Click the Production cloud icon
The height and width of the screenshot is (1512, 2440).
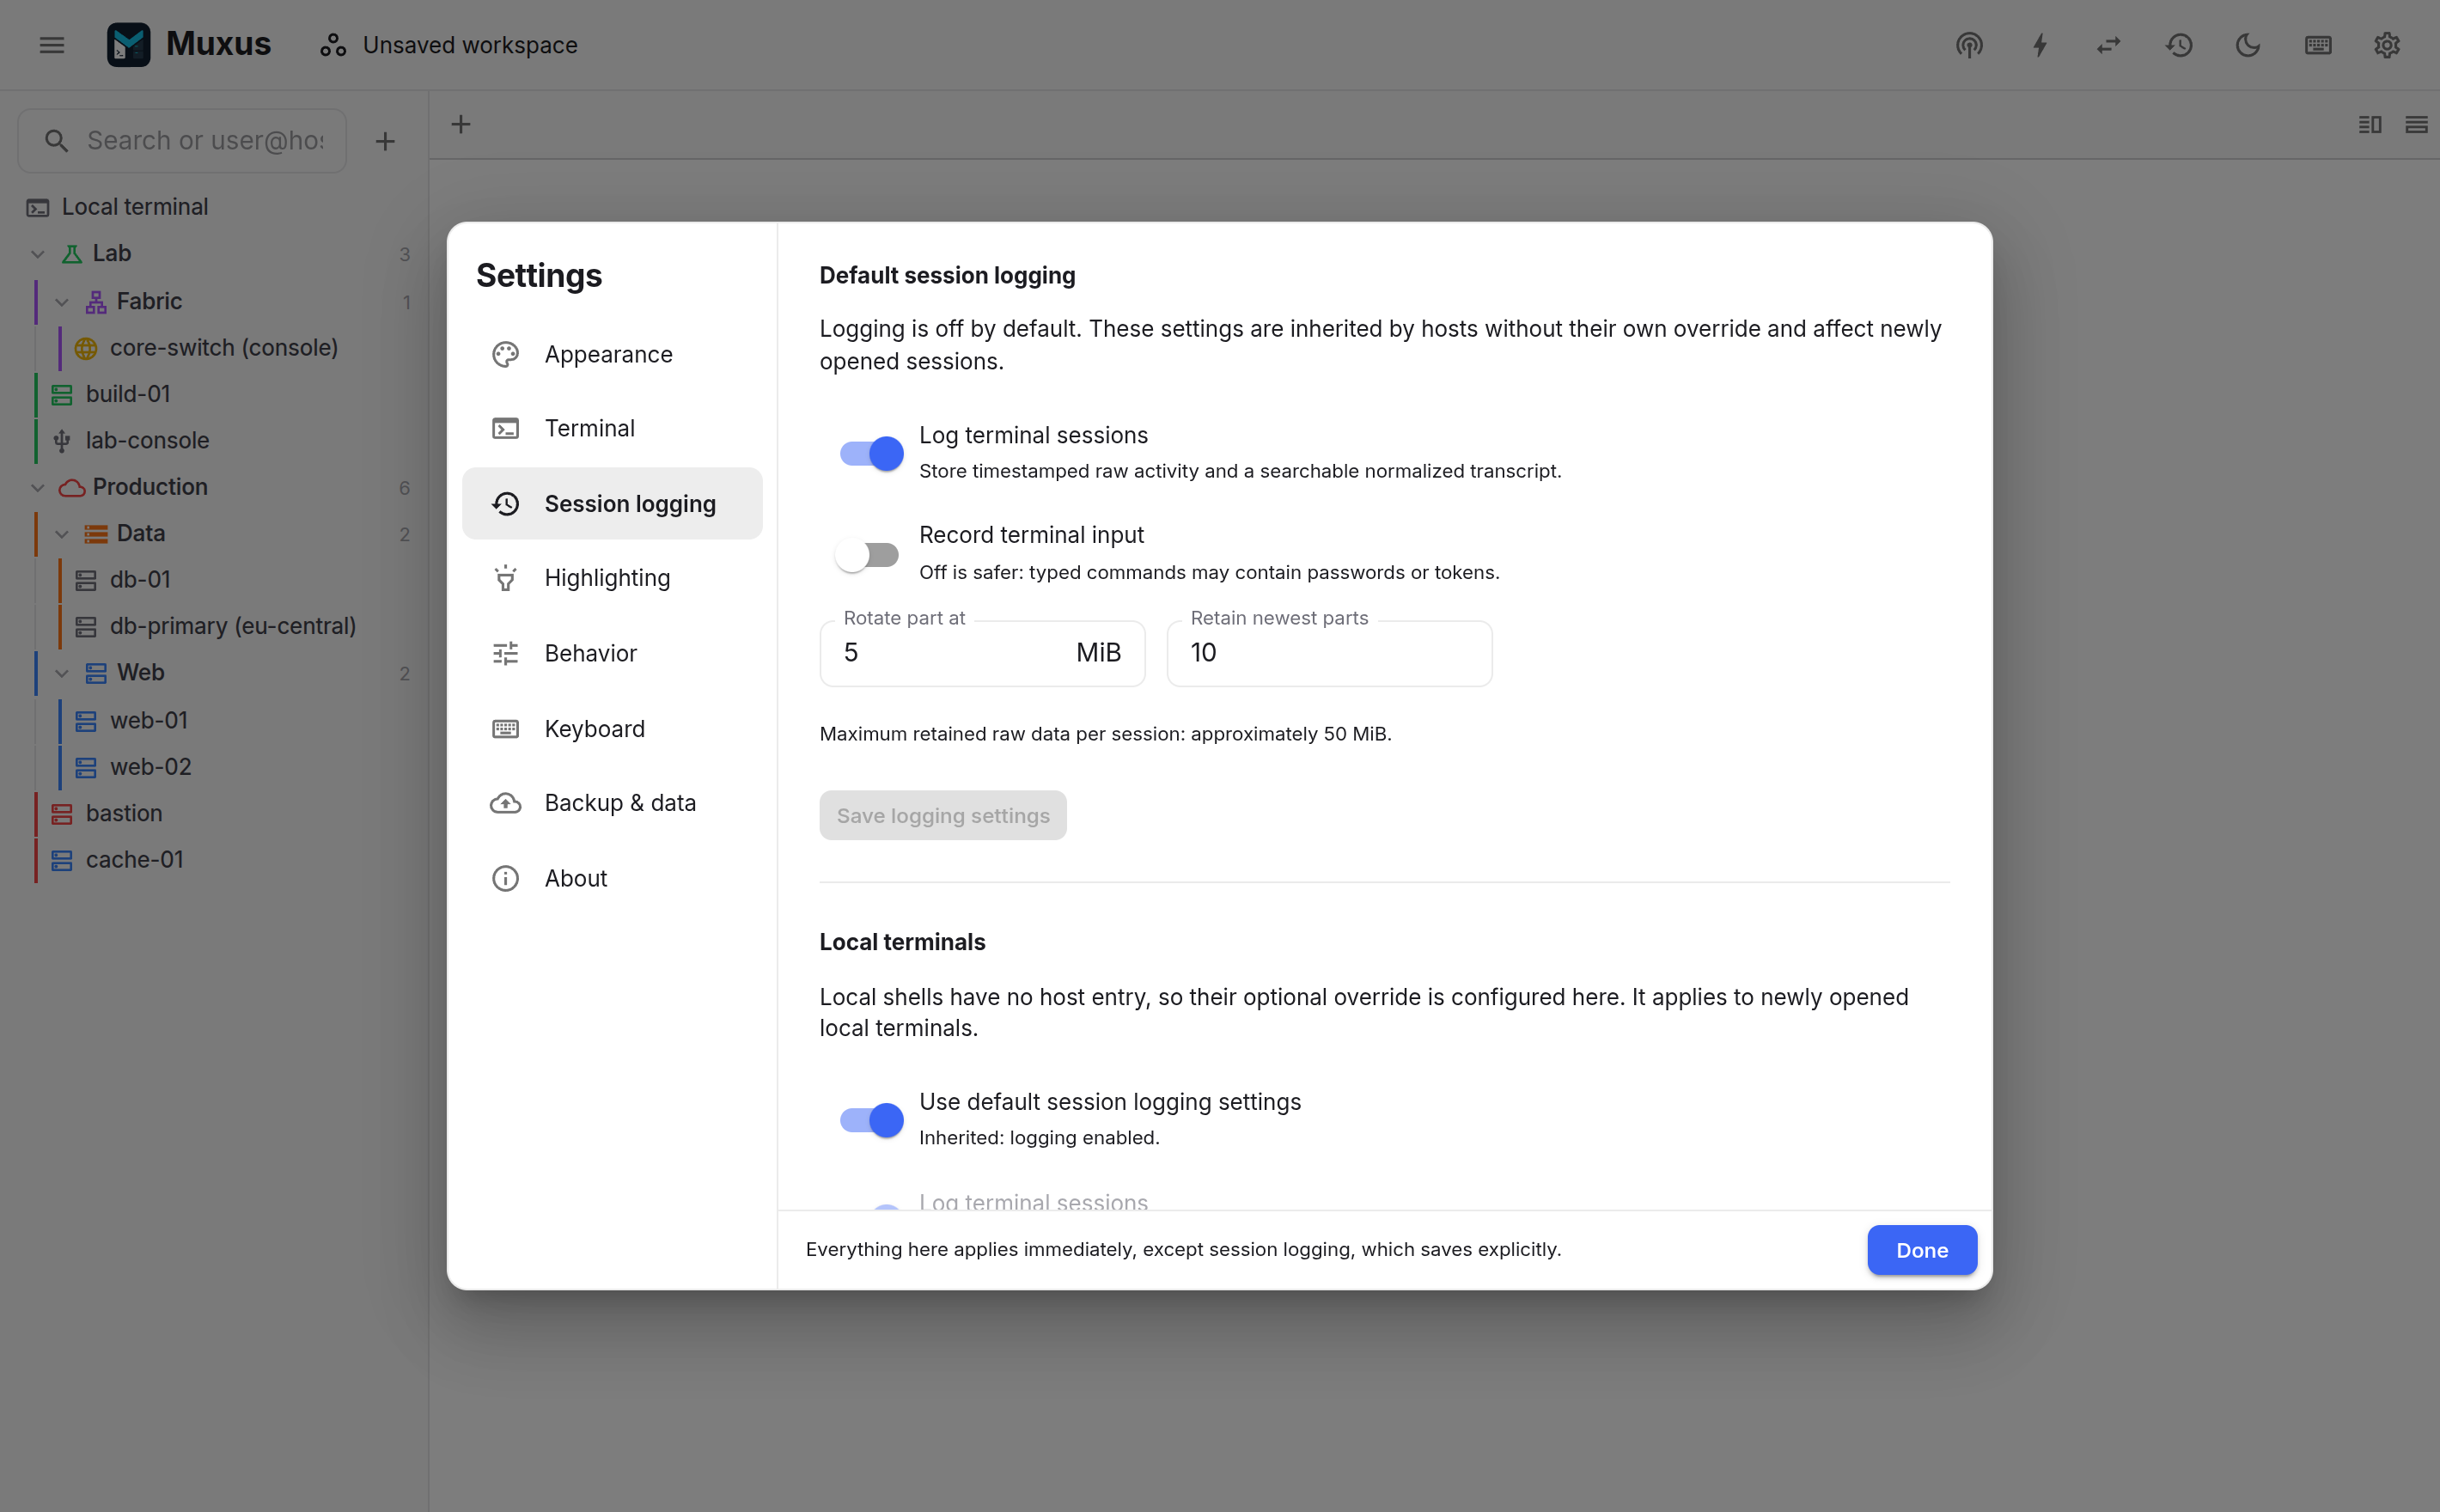[72, 488]
